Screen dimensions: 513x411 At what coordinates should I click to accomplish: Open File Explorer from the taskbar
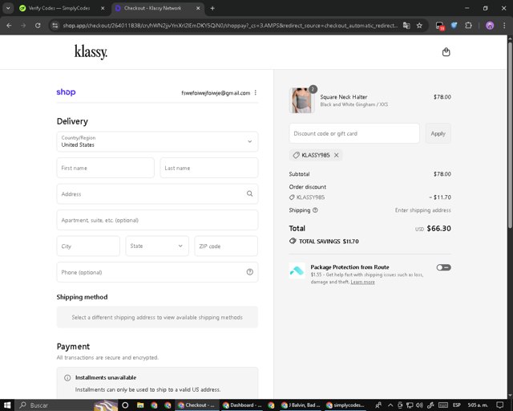pyautogui.click(x=140, y=405)
